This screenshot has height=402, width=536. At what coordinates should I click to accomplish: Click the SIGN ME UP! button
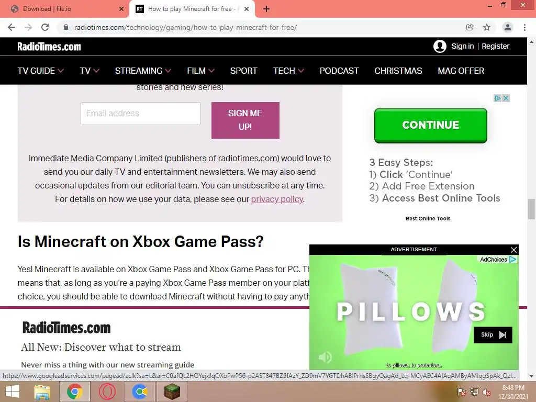point(245,120)
